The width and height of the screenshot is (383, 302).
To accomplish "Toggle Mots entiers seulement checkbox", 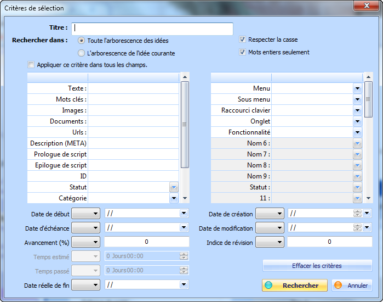I will (242, 52).
